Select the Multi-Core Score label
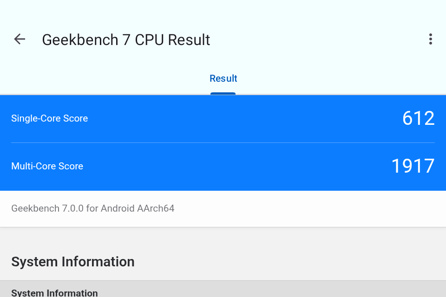446x297 pixels. pyautogui.click(x=47, y=166)
